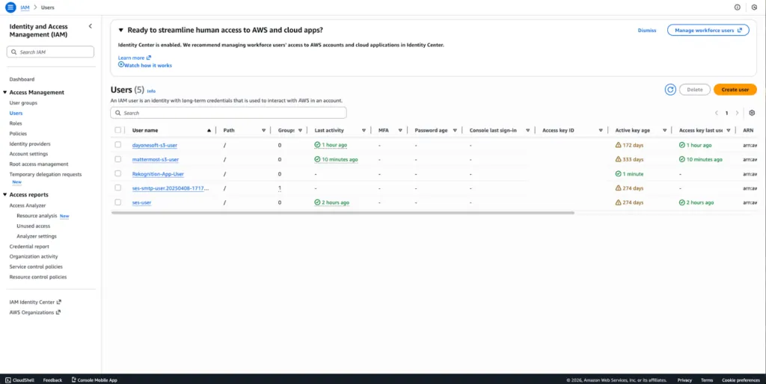Open table preferences gear icon
This screenshot has height=384, width=766.
pyautogui.click(x=752, y=113)
